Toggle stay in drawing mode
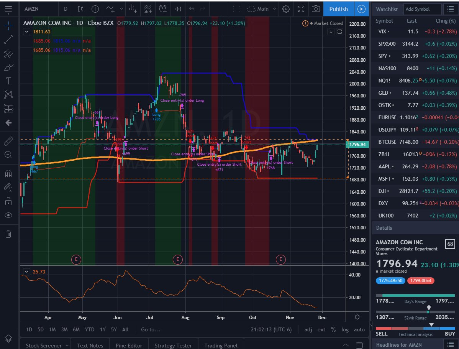 pos(8,187)
